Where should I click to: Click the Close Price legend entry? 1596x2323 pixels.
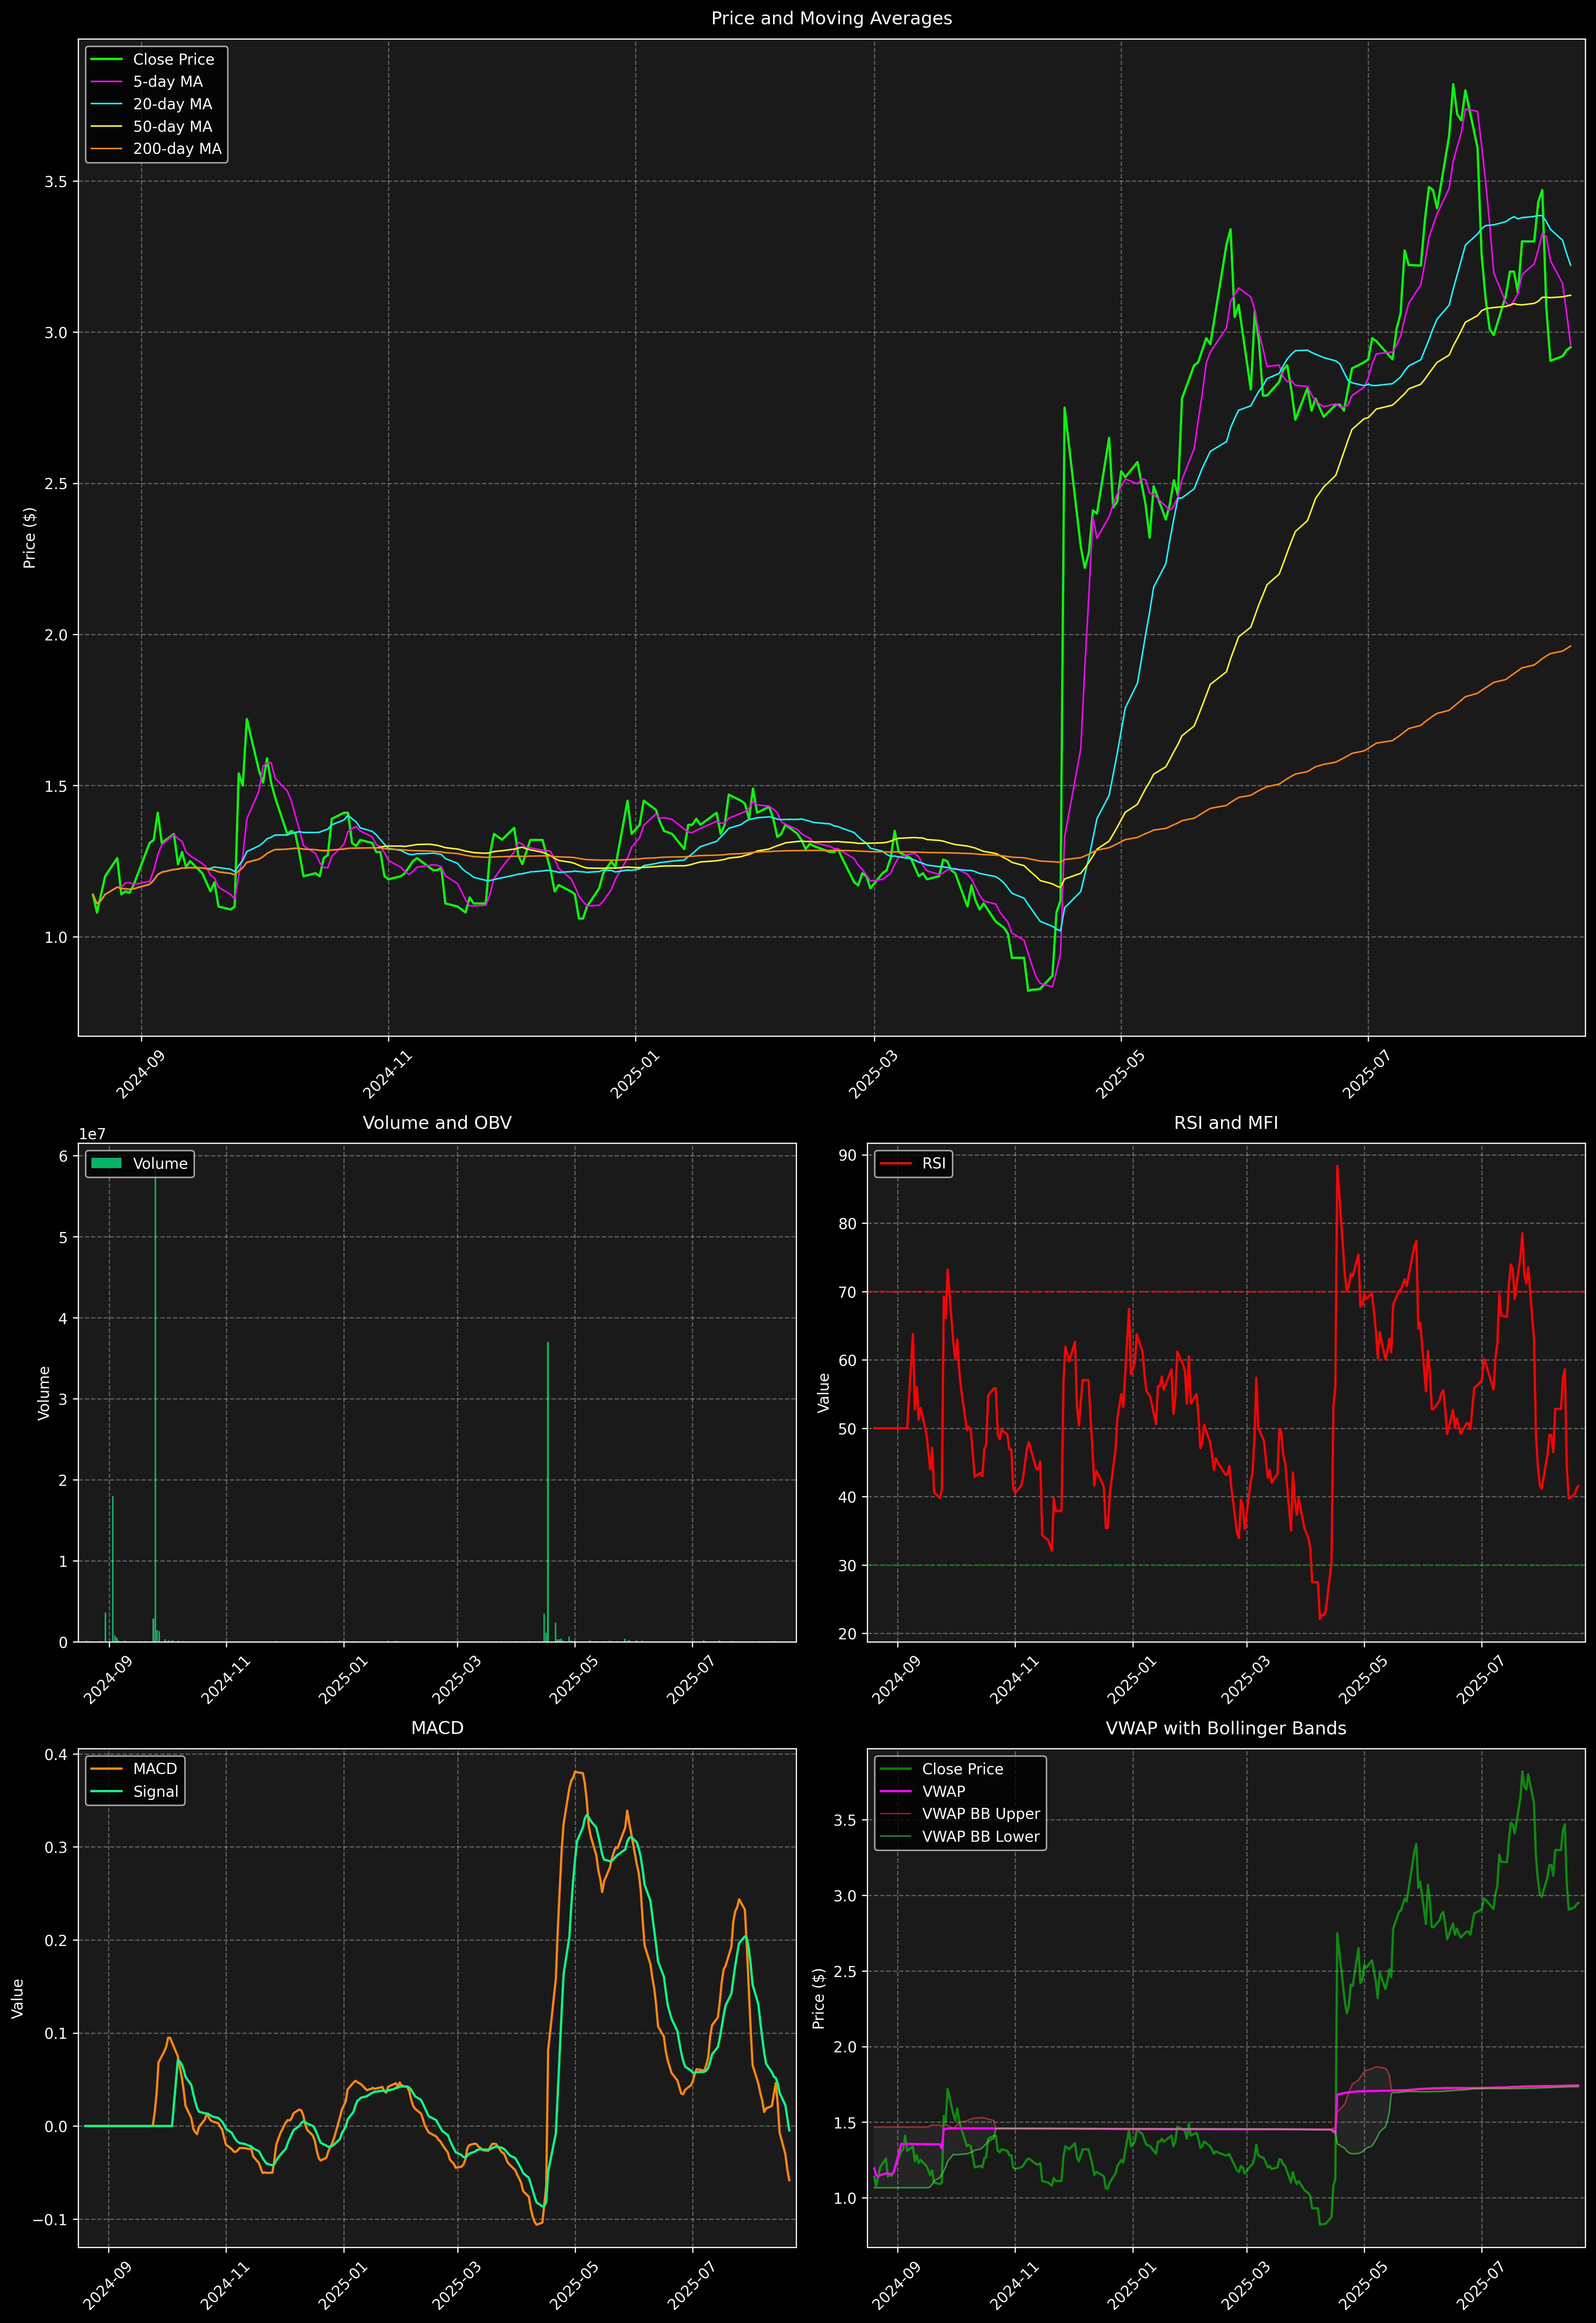pos(173,59)
